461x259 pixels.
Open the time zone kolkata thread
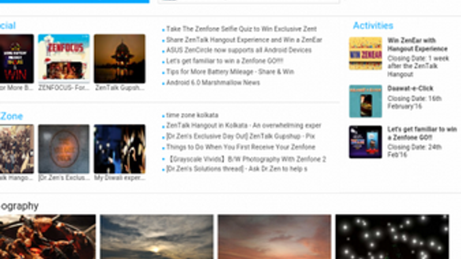coord(192,115)
